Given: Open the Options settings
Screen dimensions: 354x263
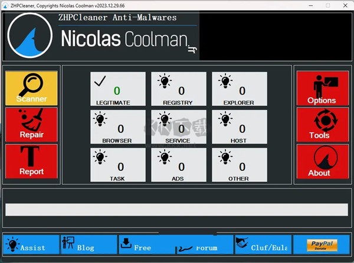Looking at the screenshot, I should point(322,88).
